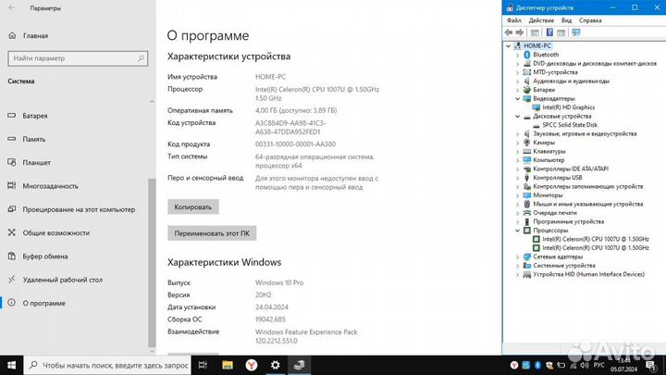The height and width of the screenshot is (375, 666).
Task: Click Wi-Fi network icon in system tray
Action: coord(573,365)
